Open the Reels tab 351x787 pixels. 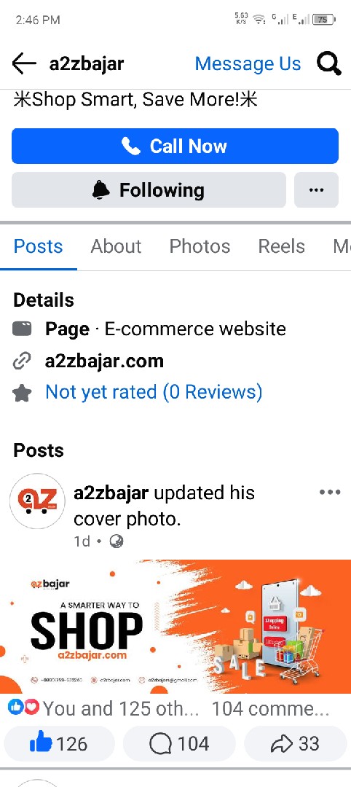(281, 246)
